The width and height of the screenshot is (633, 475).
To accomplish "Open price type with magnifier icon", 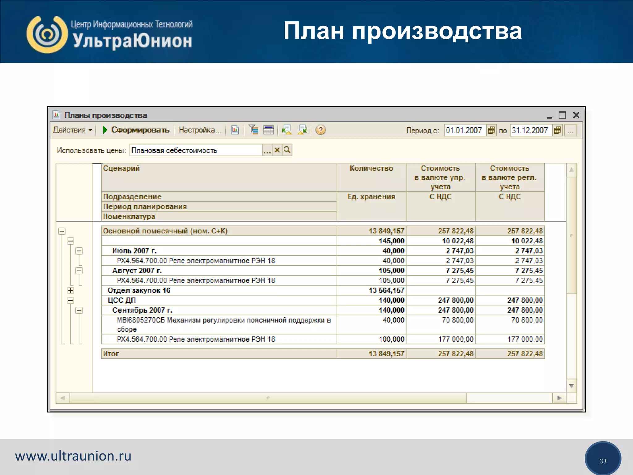I will pos(287,150).
